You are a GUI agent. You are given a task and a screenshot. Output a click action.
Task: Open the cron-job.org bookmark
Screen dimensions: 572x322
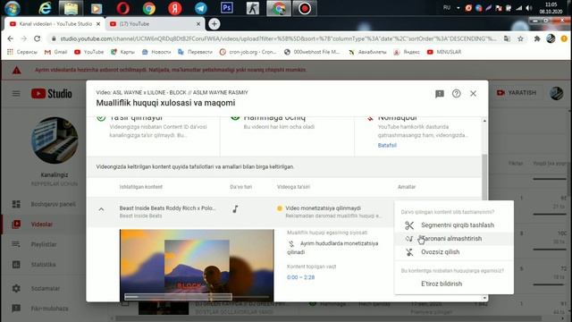tap(248, 52)
